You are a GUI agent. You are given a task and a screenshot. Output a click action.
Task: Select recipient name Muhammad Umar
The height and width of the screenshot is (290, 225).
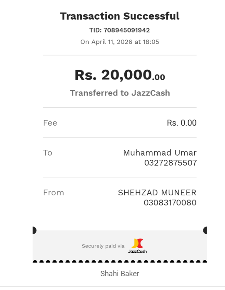point(160,153)
